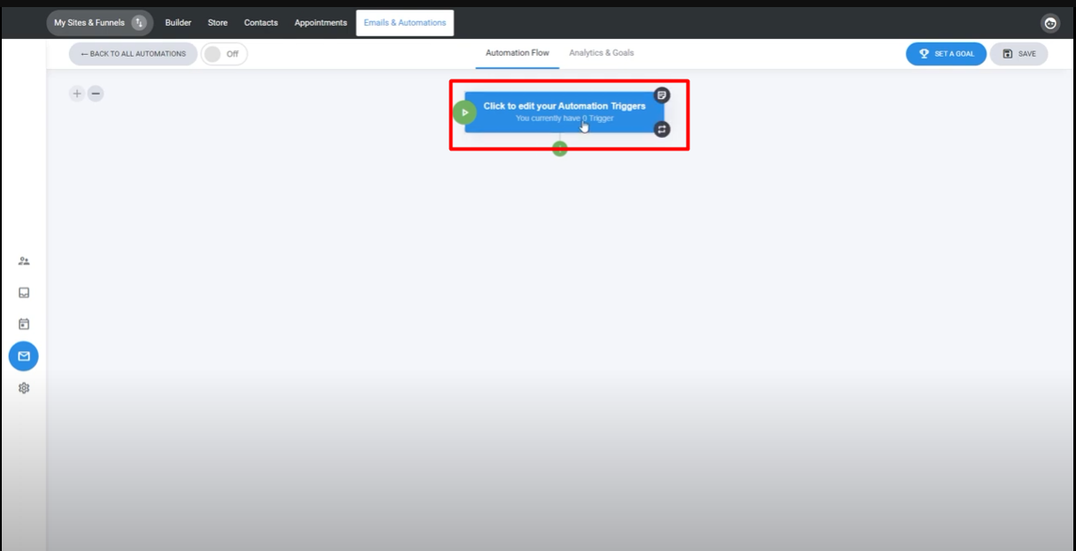1076x551 pixels.
Task: Click the floppy disk icon in Save
Action: click(1007, 54)
